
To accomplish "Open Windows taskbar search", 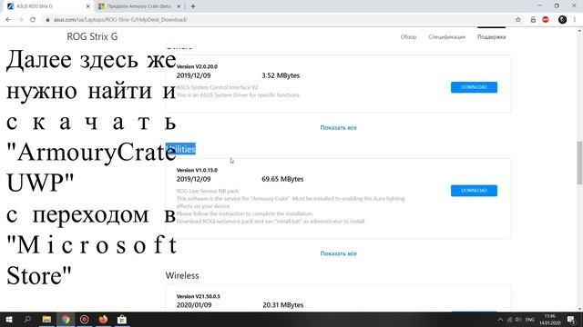I will point(27,319).
